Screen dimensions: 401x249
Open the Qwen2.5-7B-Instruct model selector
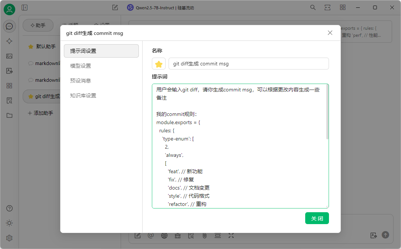161,7
